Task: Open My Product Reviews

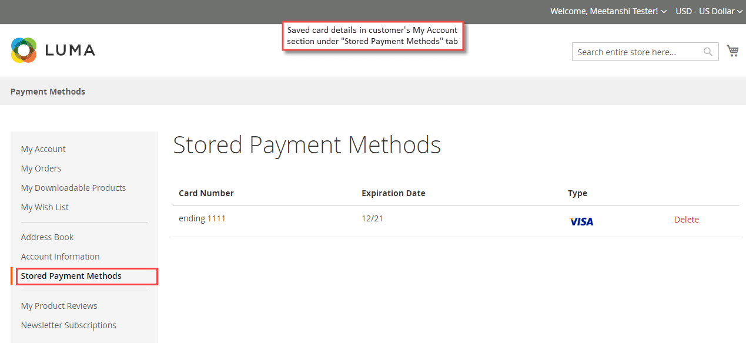Action: pyautogui.click(x=59, y=305)
